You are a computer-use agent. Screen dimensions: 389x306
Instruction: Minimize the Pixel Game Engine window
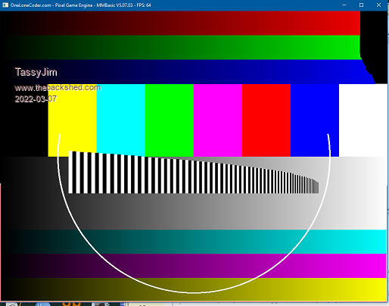pos(344,5)
